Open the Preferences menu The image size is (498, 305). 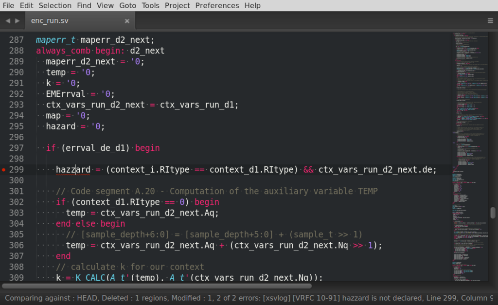click(x=217, y=5)
